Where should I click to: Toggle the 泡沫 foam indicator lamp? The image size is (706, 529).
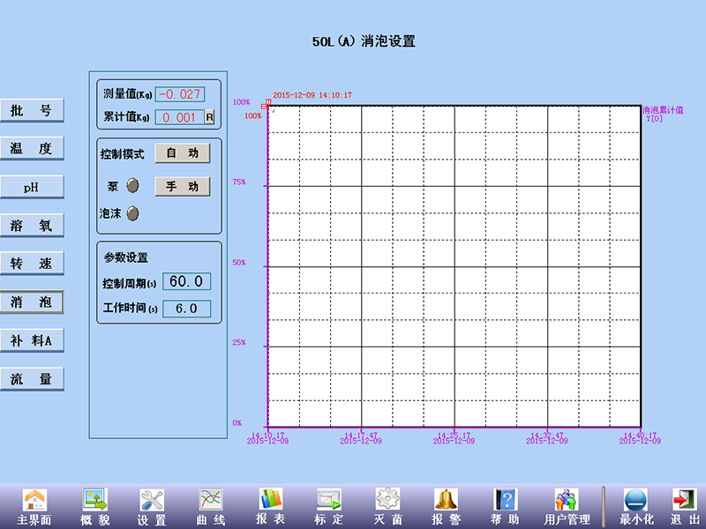click(133, 213)
